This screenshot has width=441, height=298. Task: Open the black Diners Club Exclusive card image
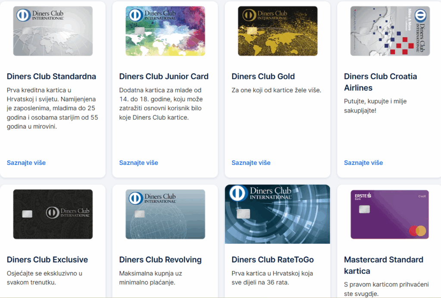[53, 214]
